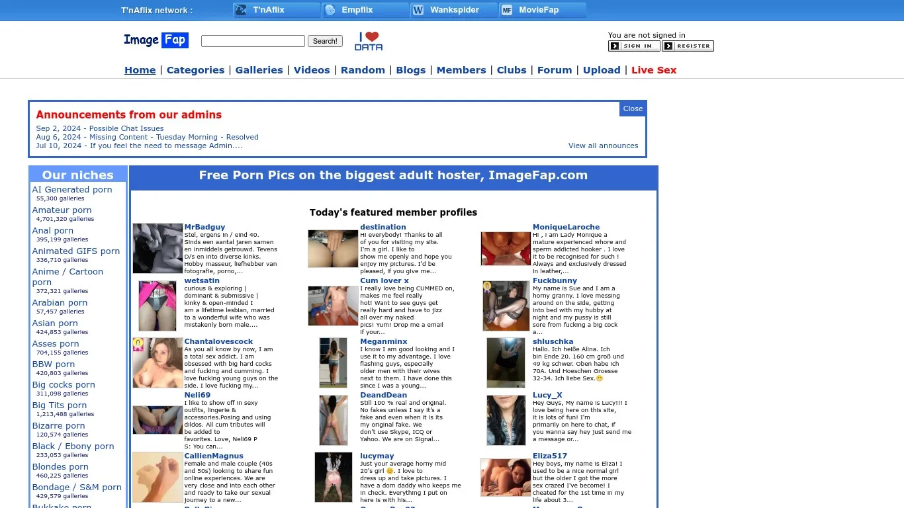The height and width of the screenshot is (508, 904).
Task: Open the View all announces link
Action: [x=603, y=146]
